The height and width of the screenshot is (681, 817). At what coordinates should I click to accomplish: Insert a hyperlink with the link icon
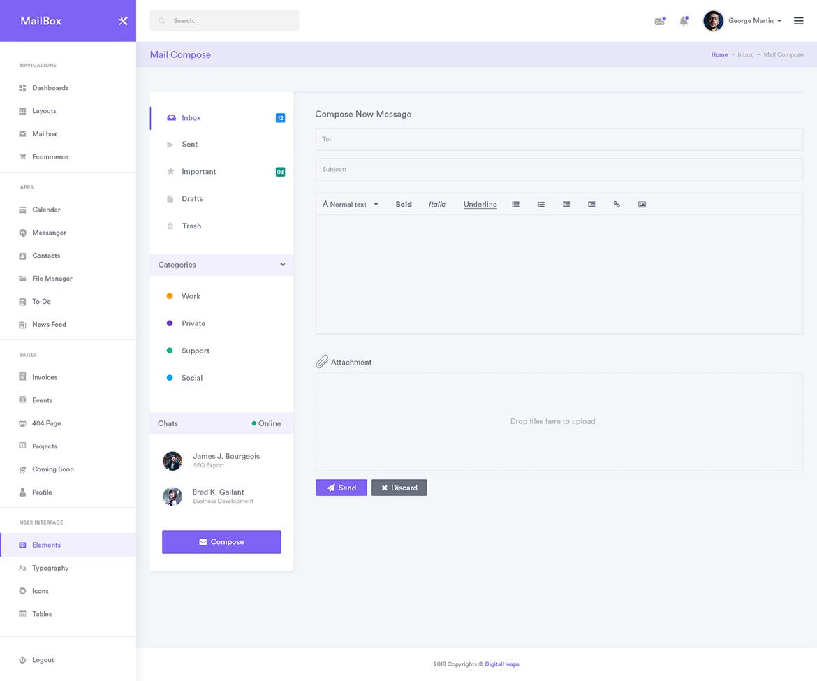point(617,204)
